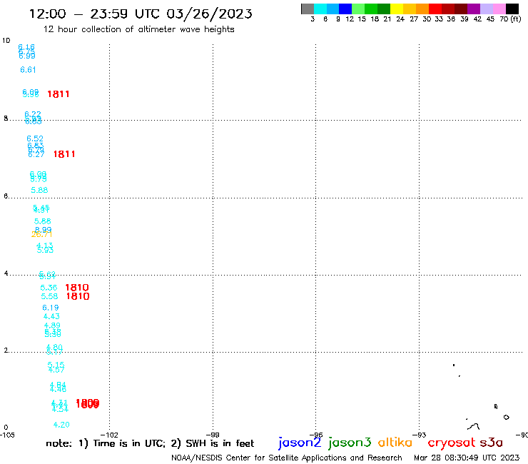Click the jason2 satellite label
Viewport: 528px width, 464px height.
300,443
